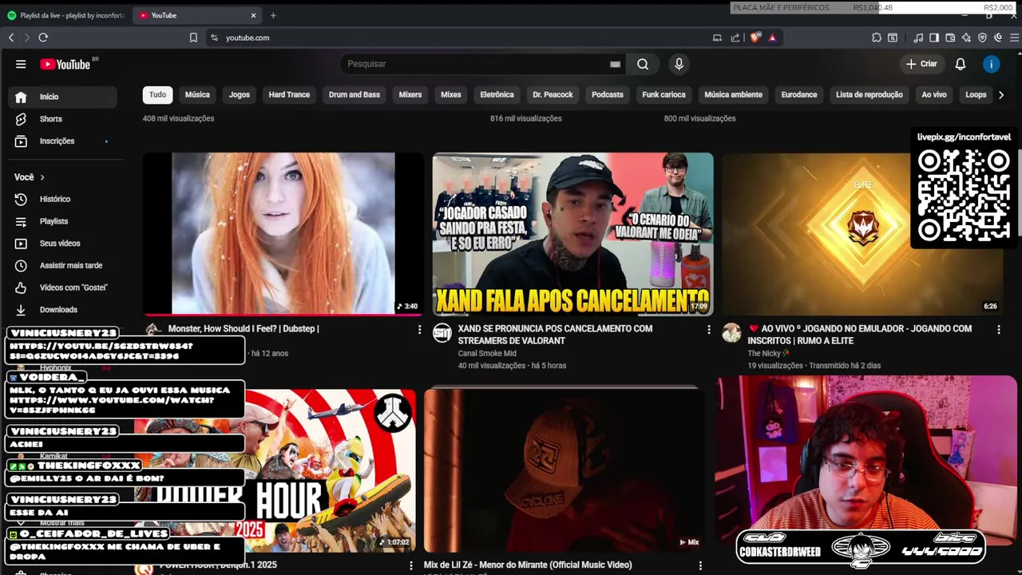Click the Criar button
Image resolution: width=1022 pixels, height=575 pixels.
pos(921,64)
